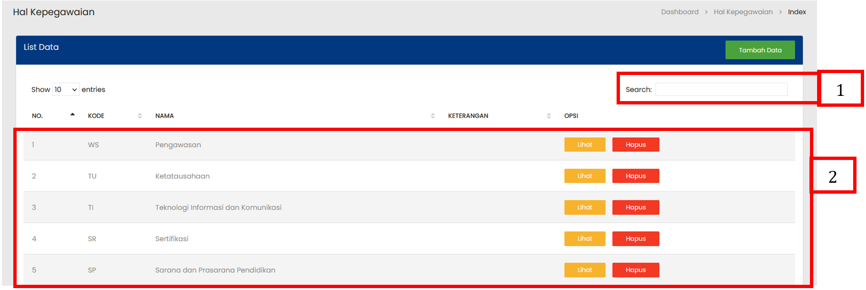Sort table by KODE column arrows

pos(140,116)
